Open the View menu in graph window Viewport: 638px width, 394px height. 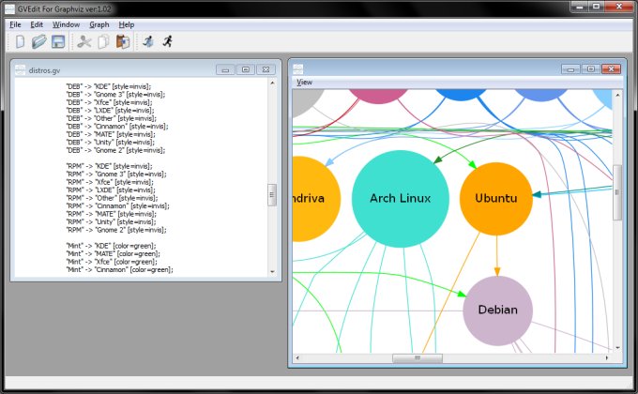[x=304, y=83]
